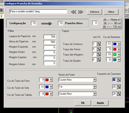
Task: Go to next configuration with double right arrows
Action: (x=81, y=12)
